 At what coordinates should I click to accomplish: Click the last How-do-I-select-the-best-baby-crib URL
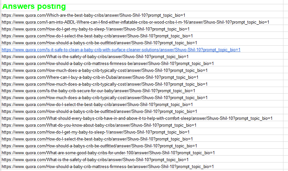[97, 139]
